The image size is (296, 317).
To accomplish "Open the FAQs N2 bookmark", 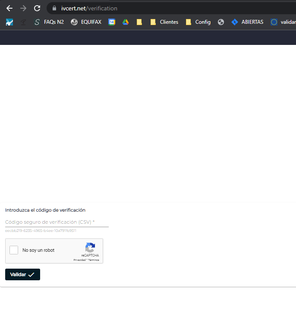I will coord(49,22).
